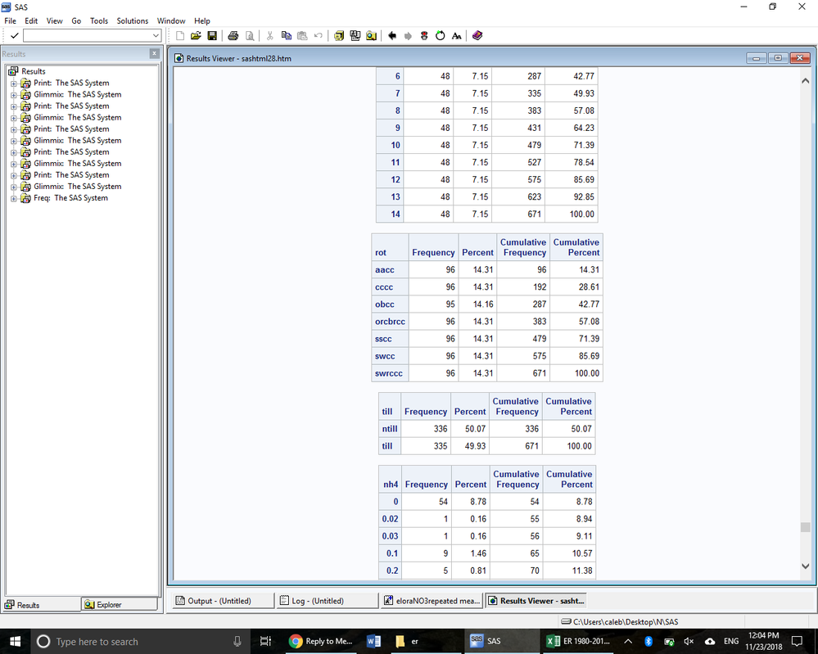Image resolution: width=818 pixels, height=654 pixels.
Task: Select the Freq: The SAS System tree item
Action: [70, 198]
